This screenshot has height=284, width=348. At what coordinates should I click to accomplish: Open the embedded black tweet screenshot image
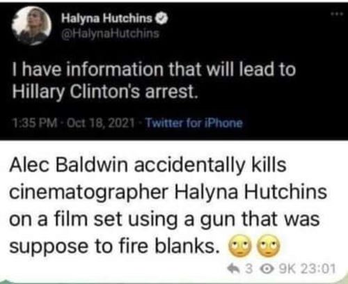click(174, 71)
